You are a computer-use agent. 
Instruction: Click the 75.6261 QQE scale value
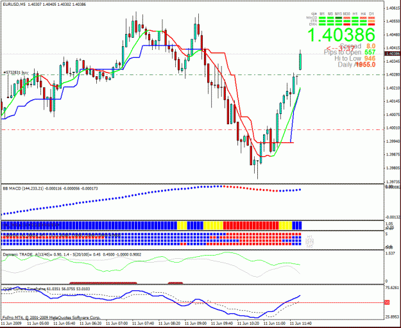point(393,288)
